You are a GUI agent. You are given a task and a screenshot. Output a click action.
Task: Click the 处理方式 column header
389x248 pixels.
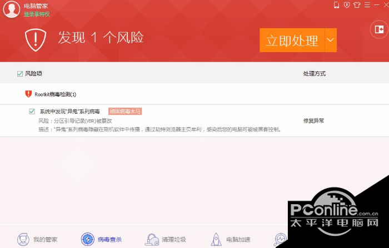[x=315, y=74]
